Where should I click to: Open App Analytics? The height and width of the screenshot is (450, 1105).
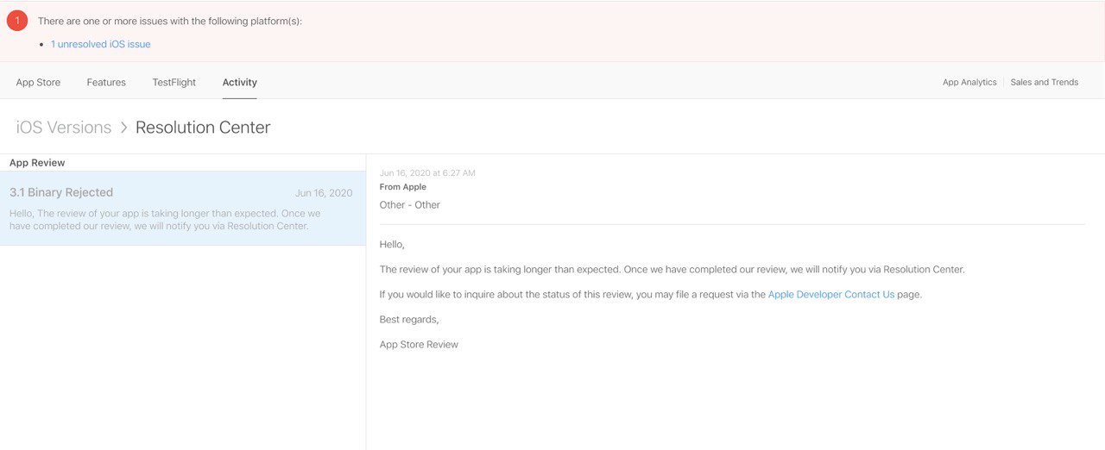pos(969,83)
